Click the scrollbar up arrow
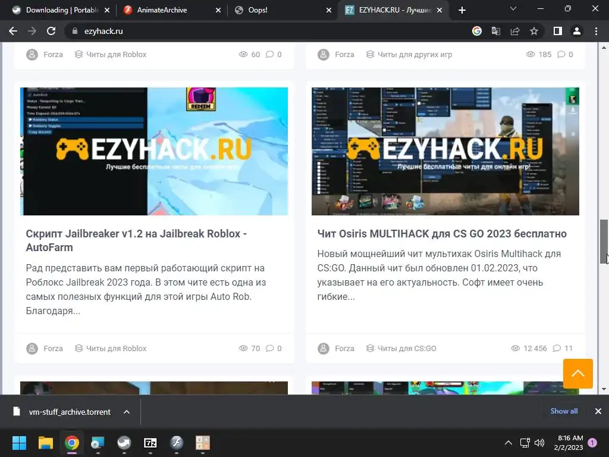The height and width of the screenshot is (457, 609). 604,48
